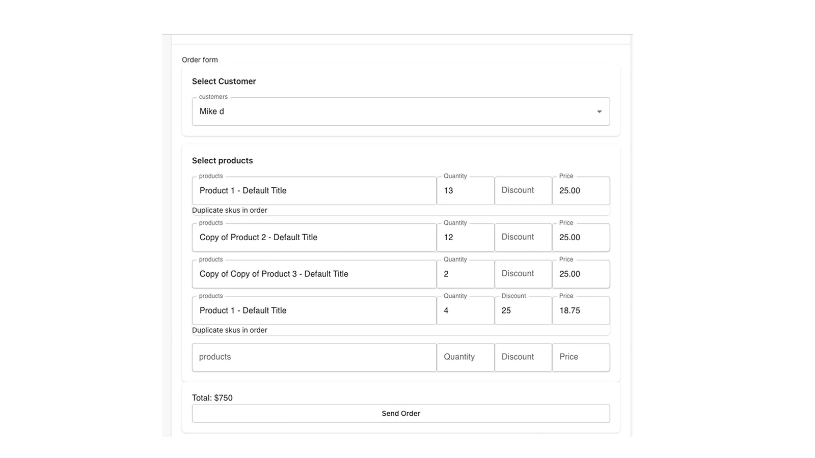Click the Send Order button
The width and height of the screenshot is (815, 458).
(x=400, y=414)
